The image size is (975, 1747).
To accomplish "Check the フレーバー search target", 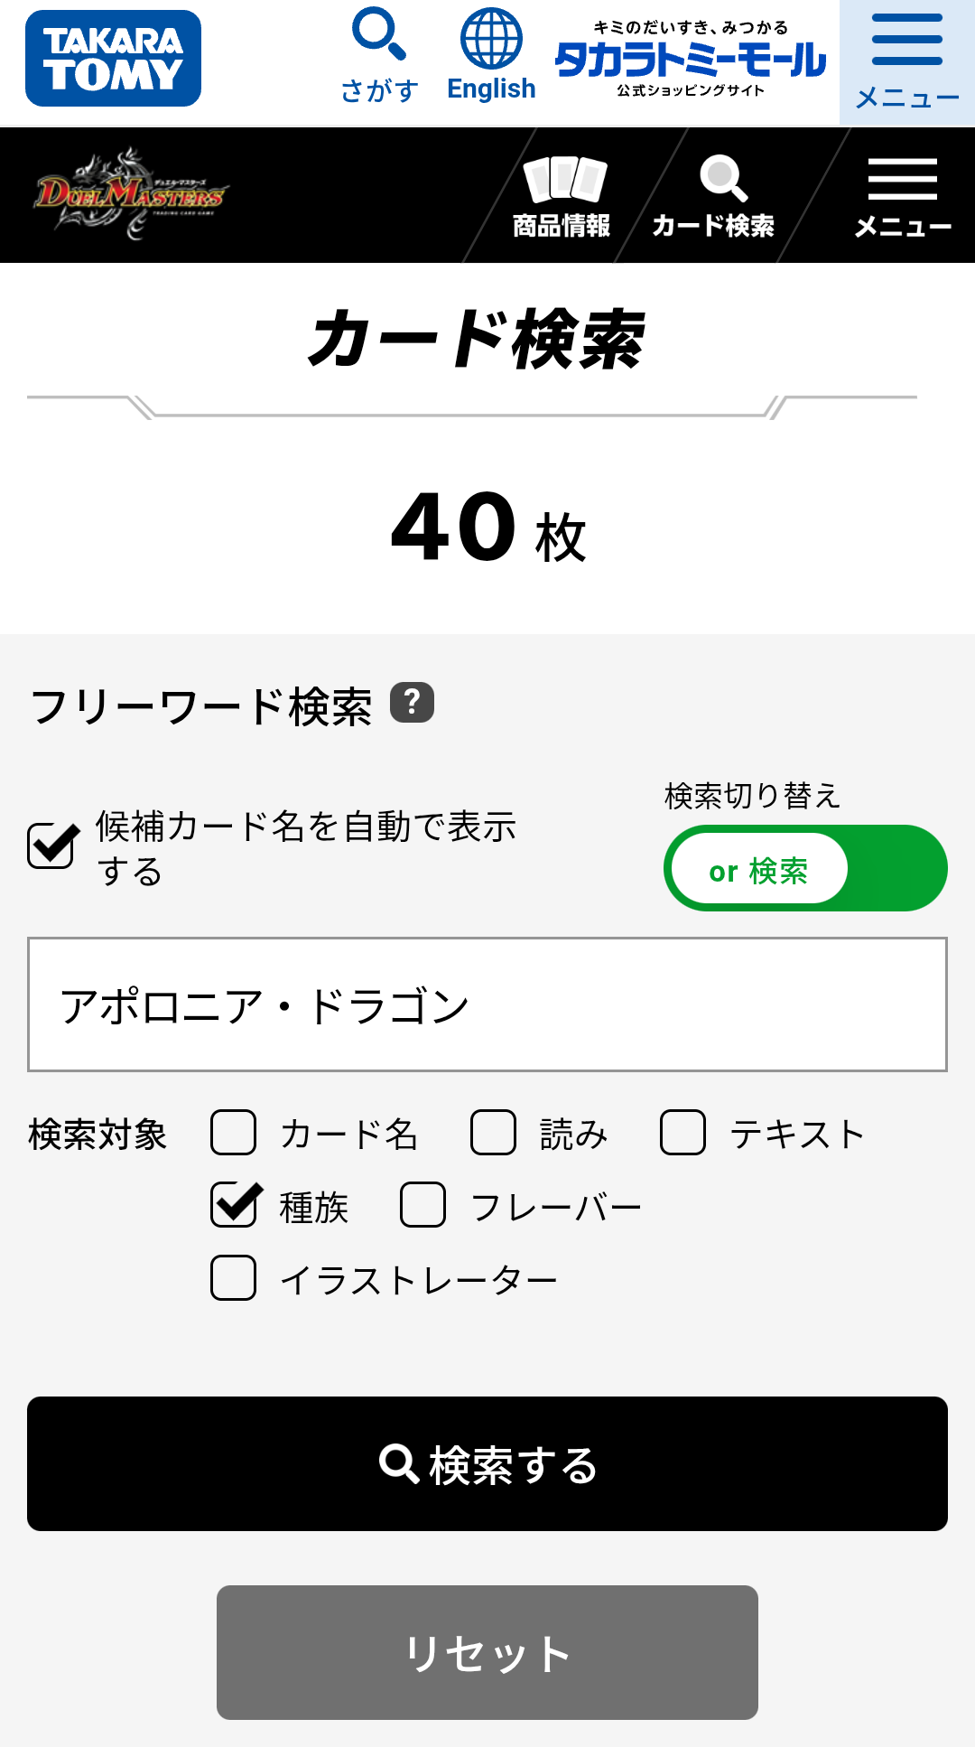I will [x=423, y=1205].
